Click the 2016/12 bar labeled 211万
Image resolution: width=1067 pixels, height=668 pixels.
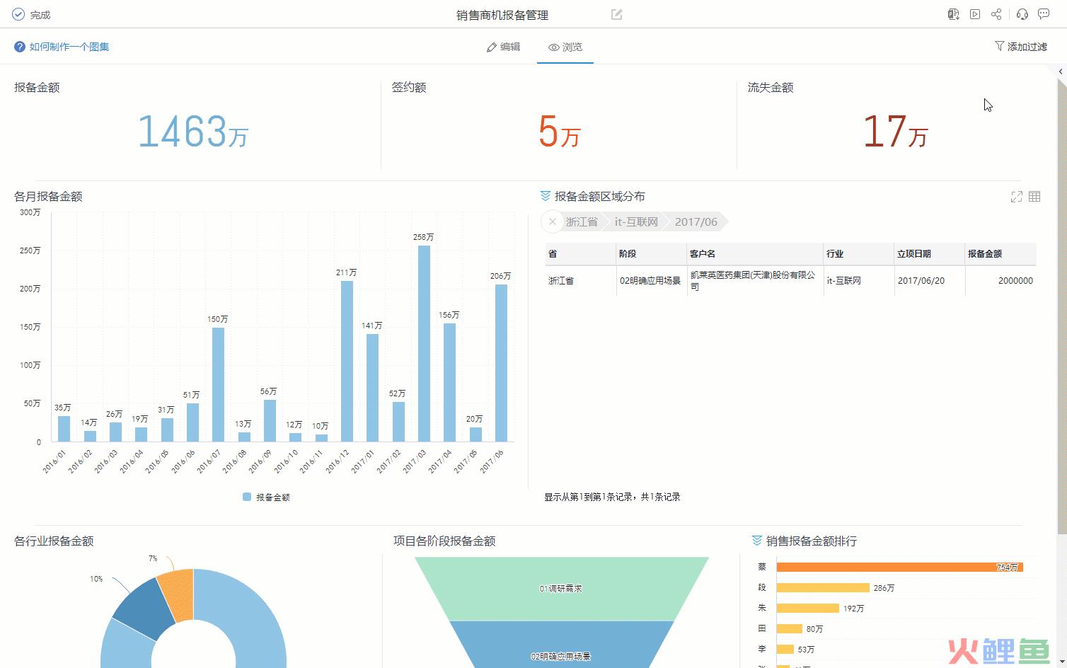coord(347,361)
